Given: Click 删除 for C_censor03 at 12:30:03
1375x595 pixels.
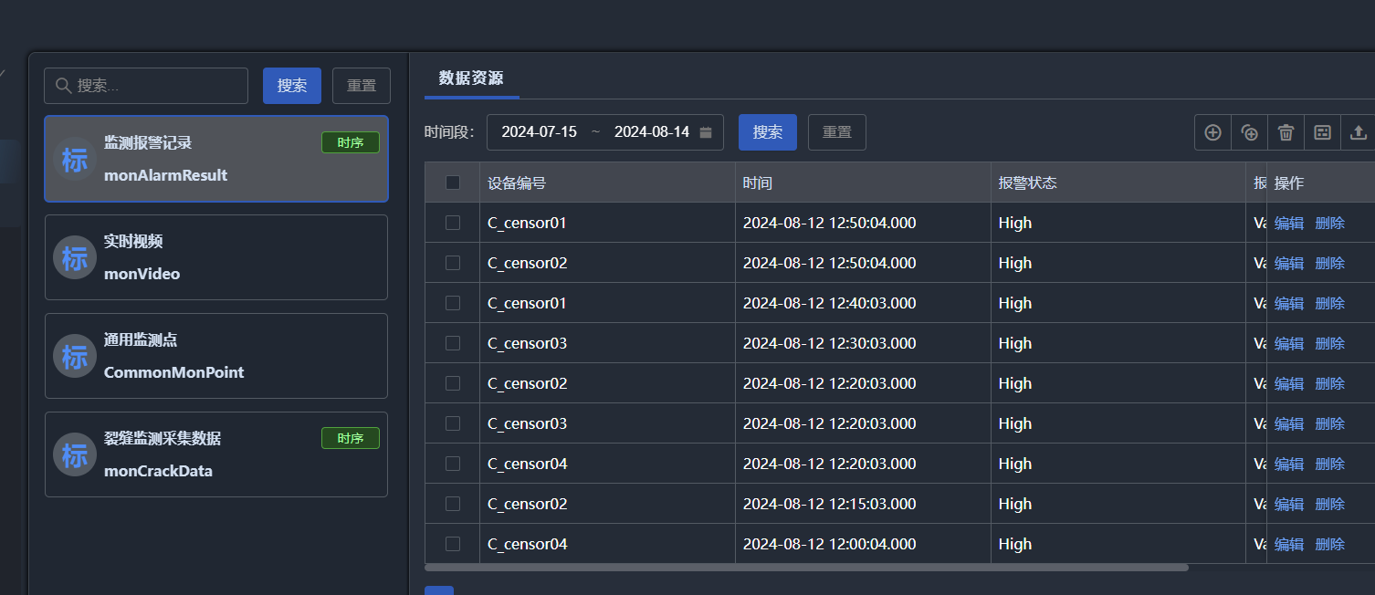Looking at the screenshot, I should click(1330, 343).
